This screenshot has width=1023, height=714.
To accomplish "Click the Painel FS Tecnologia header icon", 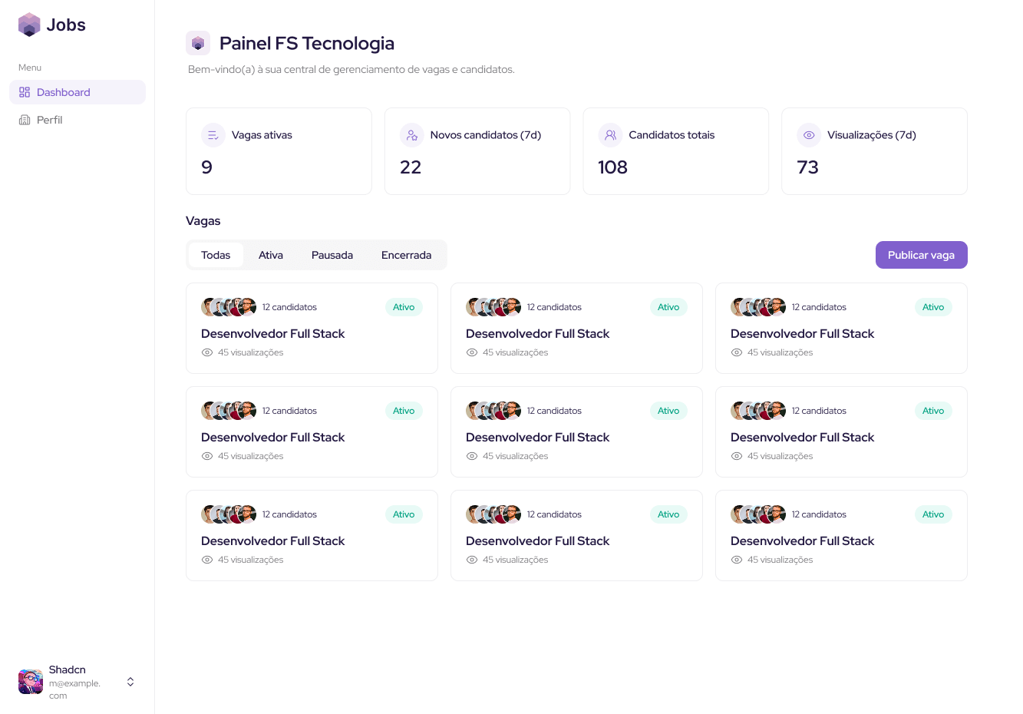I will [198, 43].
